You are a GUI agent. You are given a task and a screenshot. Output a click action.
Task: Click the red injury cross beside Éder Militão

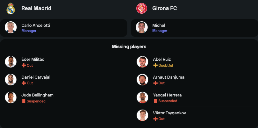[24, 66]
